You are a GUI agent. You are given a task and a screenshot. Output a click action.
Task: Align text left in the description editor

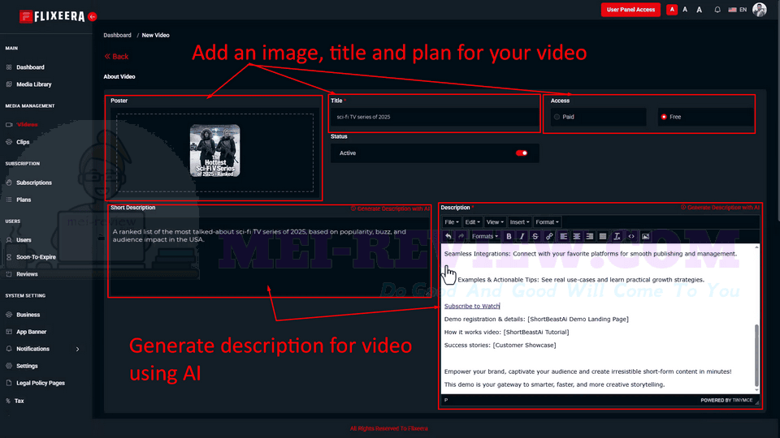[563, 236]
